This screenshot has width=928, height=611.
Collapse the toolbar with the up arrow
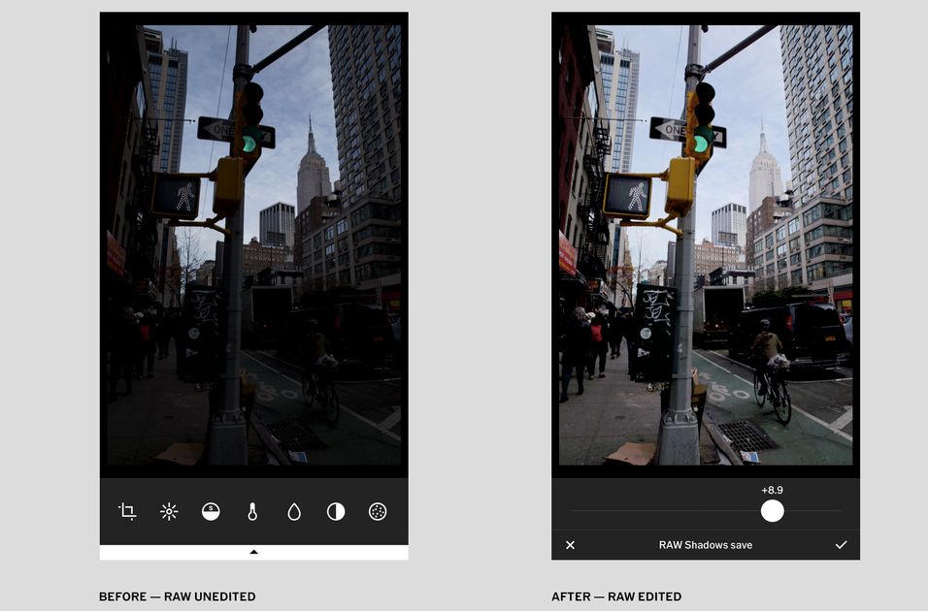[x=254, y=552]
